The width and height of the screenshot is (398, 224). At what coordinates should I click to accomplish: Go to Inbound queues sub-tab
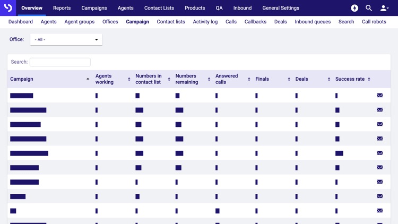point(313,22)
